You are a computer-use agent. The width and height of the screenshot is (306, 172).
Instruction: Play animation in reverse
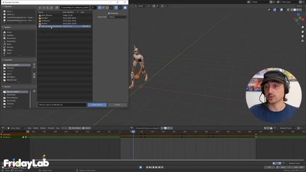coord(153,167)
